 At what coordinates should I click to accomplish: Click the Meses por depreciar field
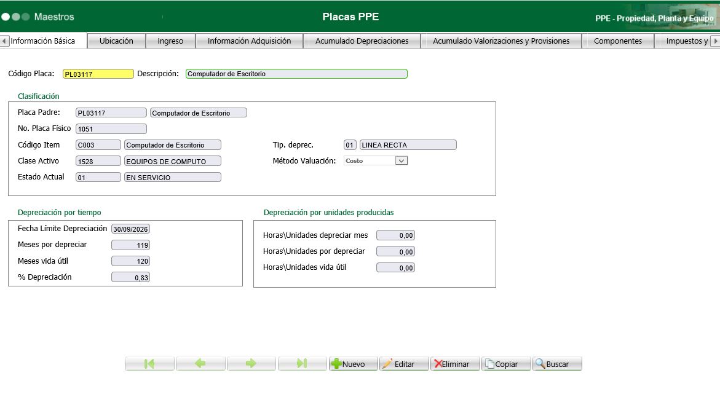coord(130,245)
